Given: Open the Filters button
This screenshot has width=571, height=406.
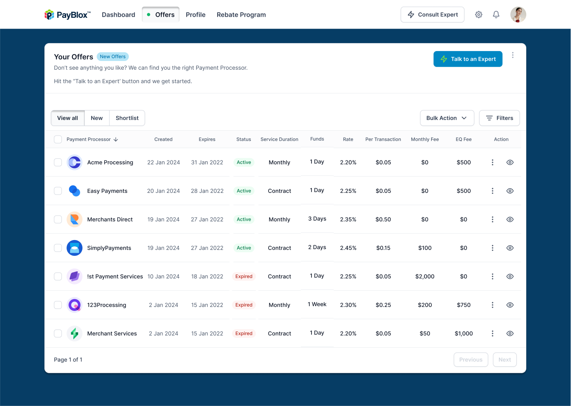Looking at the screenshot, I should click(x=499, y=118).
